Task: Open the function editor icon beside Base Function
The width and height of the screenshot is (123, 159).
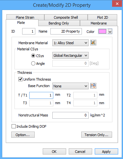Action: (x=93, y=86)
